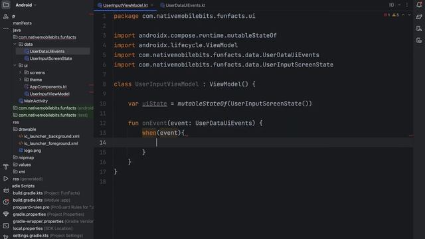Open the App Quality Insights gem icon
This screenshot has width=425, height=239.
click(6, 214)
